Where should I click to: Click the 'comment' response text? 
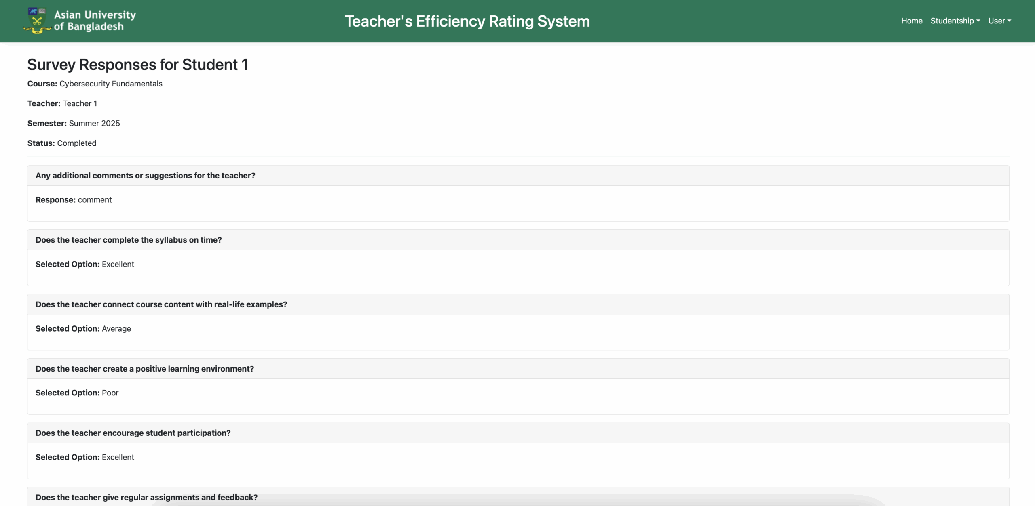[x=95, y=200]
